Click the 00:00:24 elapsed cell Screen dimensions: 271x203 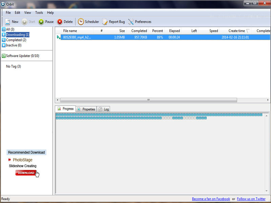(174, 37)
